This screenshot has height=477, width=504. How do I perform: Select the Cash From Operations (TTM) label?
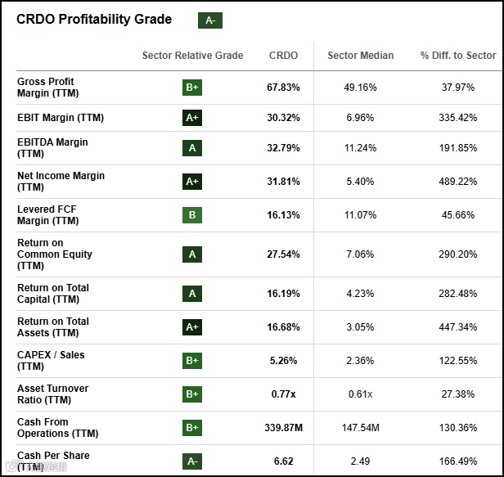[57, 428]
